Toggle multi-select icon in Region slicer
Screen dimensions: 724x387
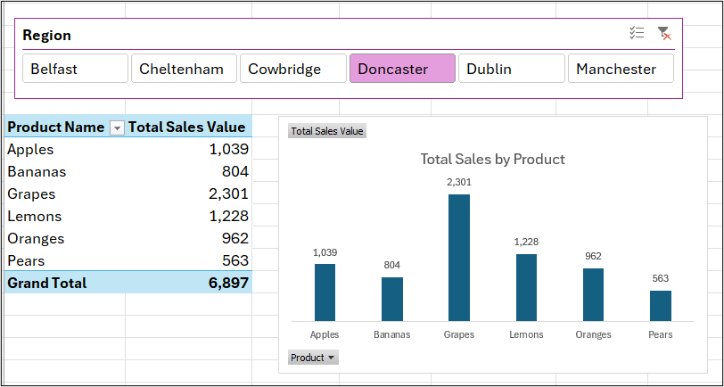(637, 34)
